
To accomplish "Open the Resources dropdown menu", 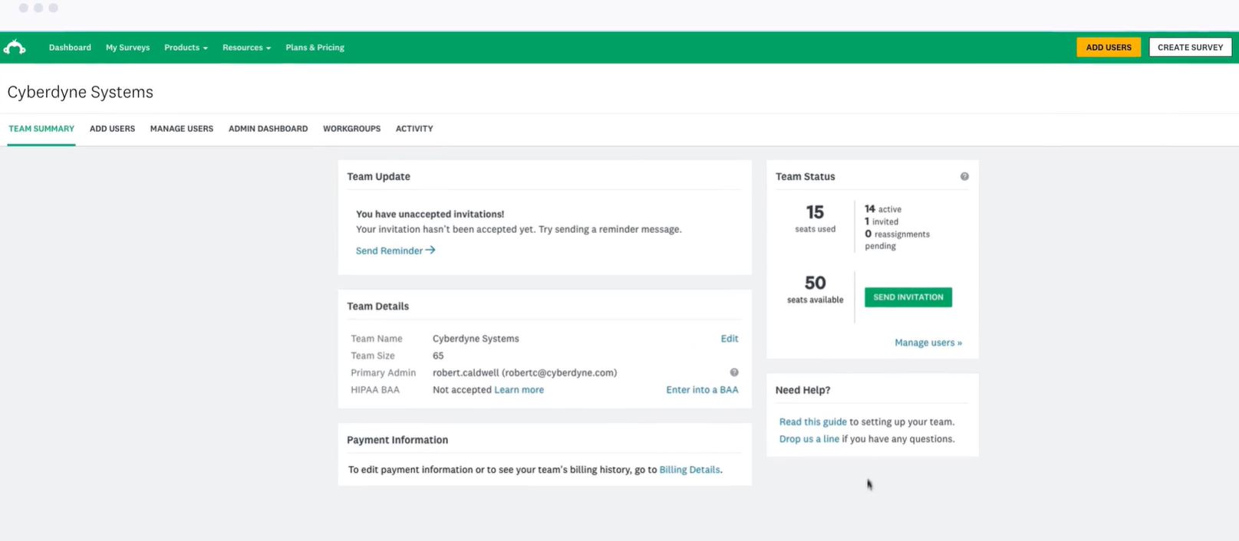I will coord(246,48).
